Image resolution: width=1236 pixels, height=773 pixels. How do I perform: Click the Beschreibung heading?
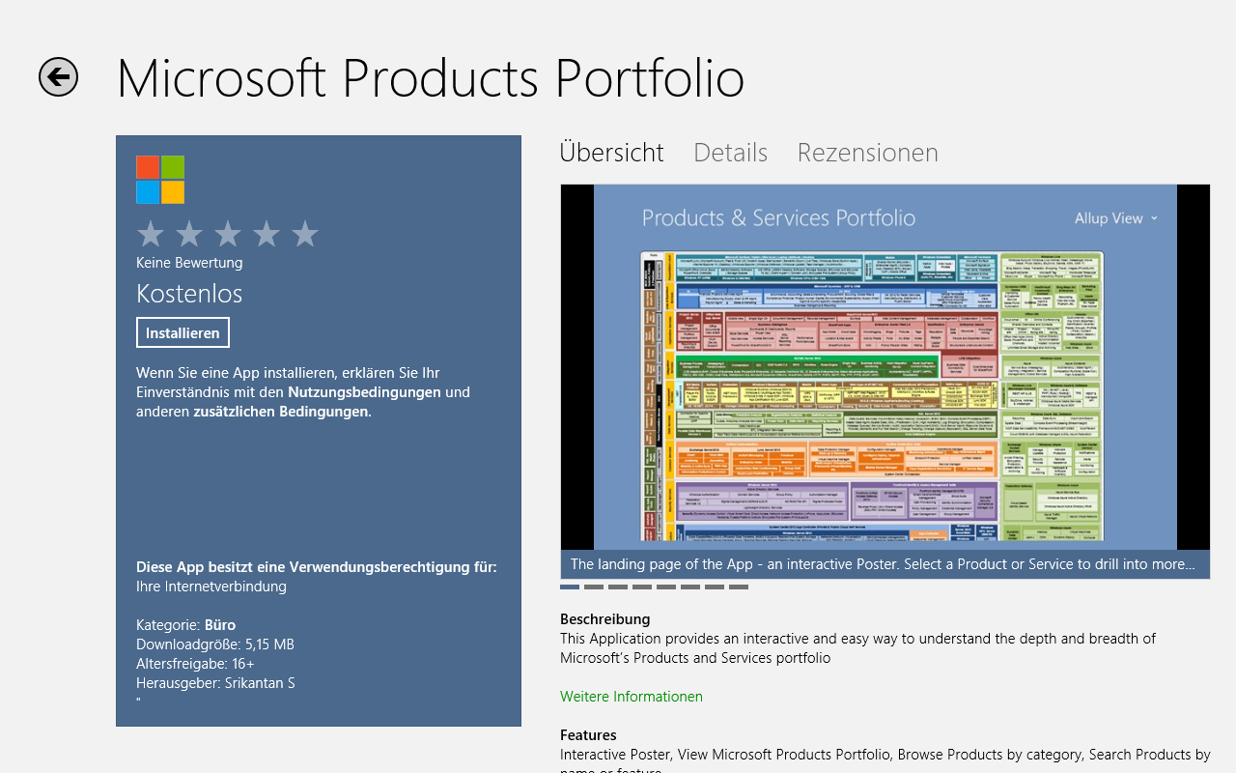[605, 619]
